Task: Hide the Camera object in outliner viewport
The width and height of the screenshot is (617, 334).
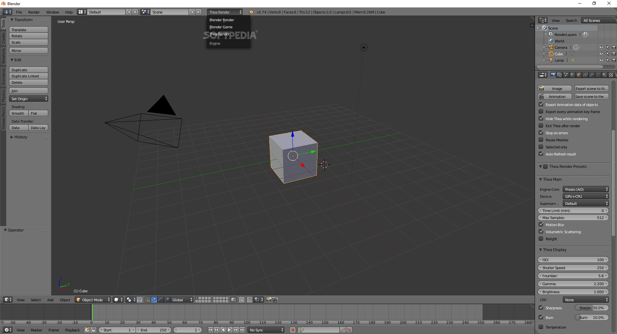Action: (x=601, y=47)
